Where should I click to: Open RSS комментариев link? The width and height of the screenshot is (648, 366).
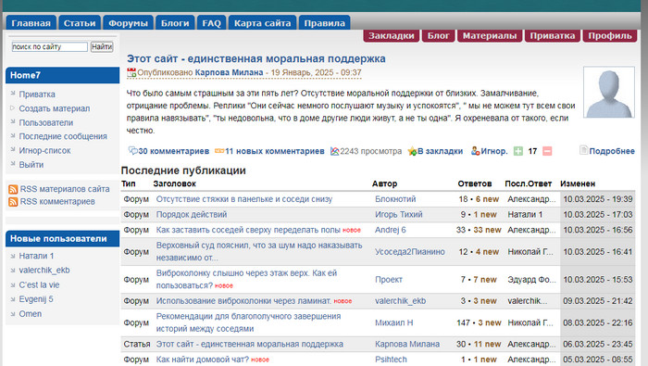57,201
